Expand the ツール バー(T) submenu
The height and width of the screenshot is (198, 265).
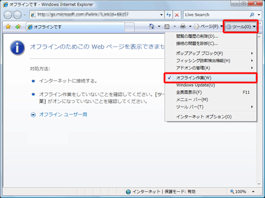[x=211, y=107]
